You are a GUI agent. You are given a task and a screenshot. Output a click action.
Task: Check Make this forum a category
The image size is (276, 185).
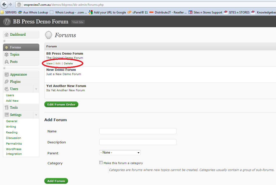coord(101,163)
